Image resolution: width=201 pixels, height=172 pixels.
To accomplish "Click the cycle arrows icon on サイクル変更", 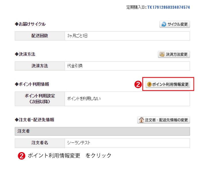I will (164, 24).
